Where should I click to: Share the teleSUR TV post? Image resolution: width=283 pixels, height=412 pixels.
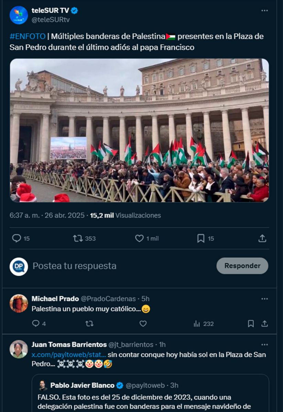(x=262, y=238)
